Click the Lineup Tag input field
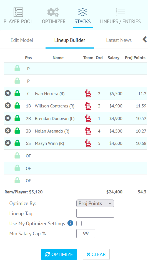This screenshot has height=264, width=148. [x=95, y=213]
